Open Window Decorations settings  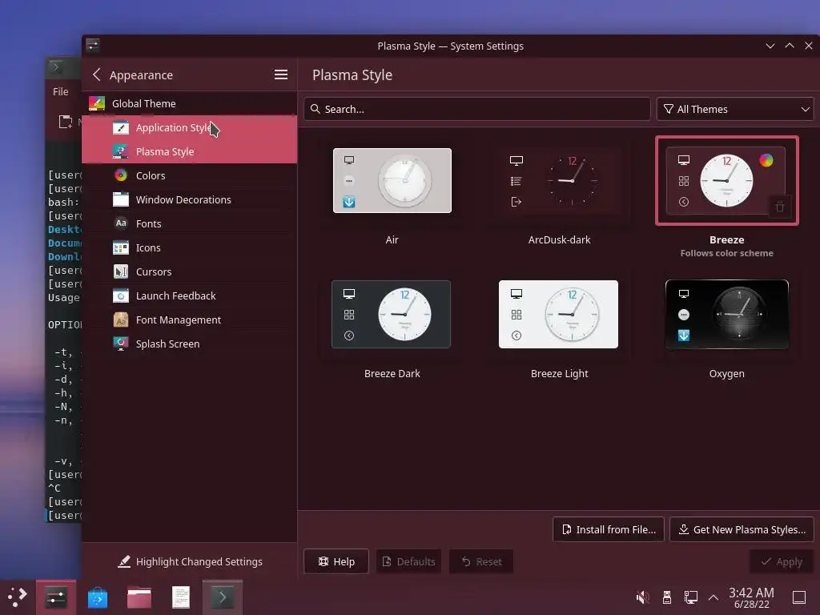pyautogui.click(x=189, y=199)
